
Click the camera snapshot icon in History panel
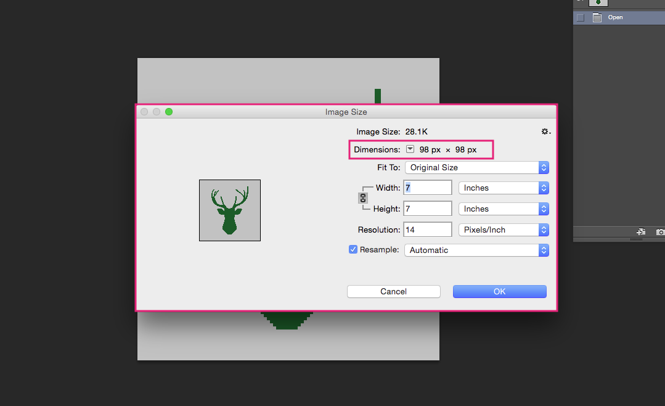[x=660, y=232]
